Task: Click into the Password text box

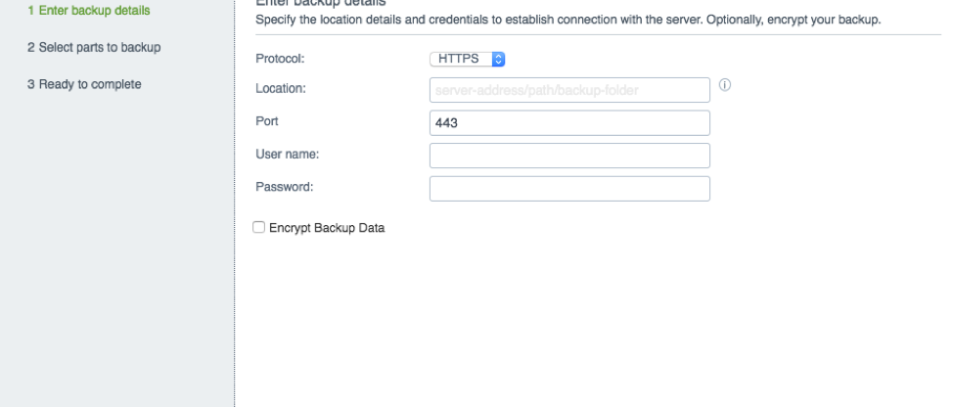Action: coord(569,188)
